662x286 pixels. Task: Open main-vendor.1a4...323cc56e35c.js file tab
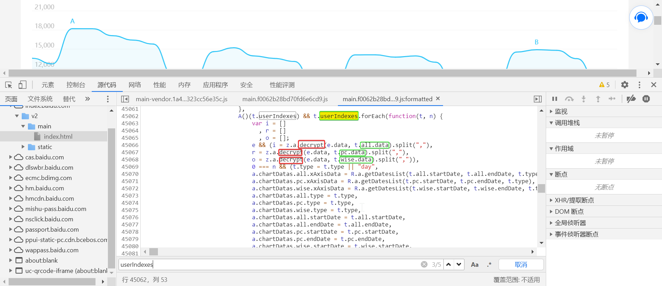point(182,99)
